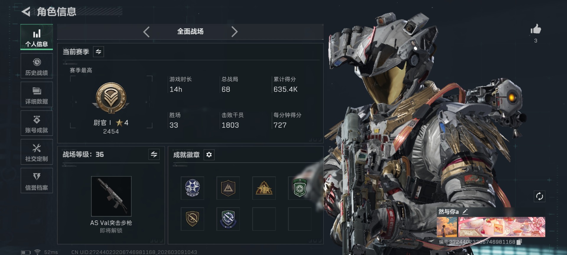This screenshot has width=567, height=255.
Task: Click the green shield achievement badge
Action: click(x=300, y=188)
